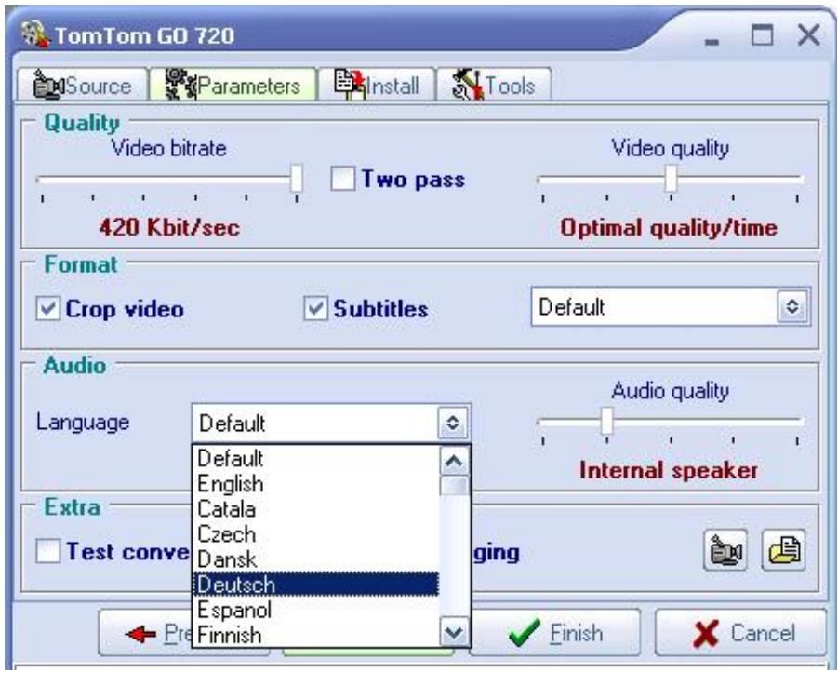
Task: Close the TomTom GO 720 window
Action: point(808,36)
